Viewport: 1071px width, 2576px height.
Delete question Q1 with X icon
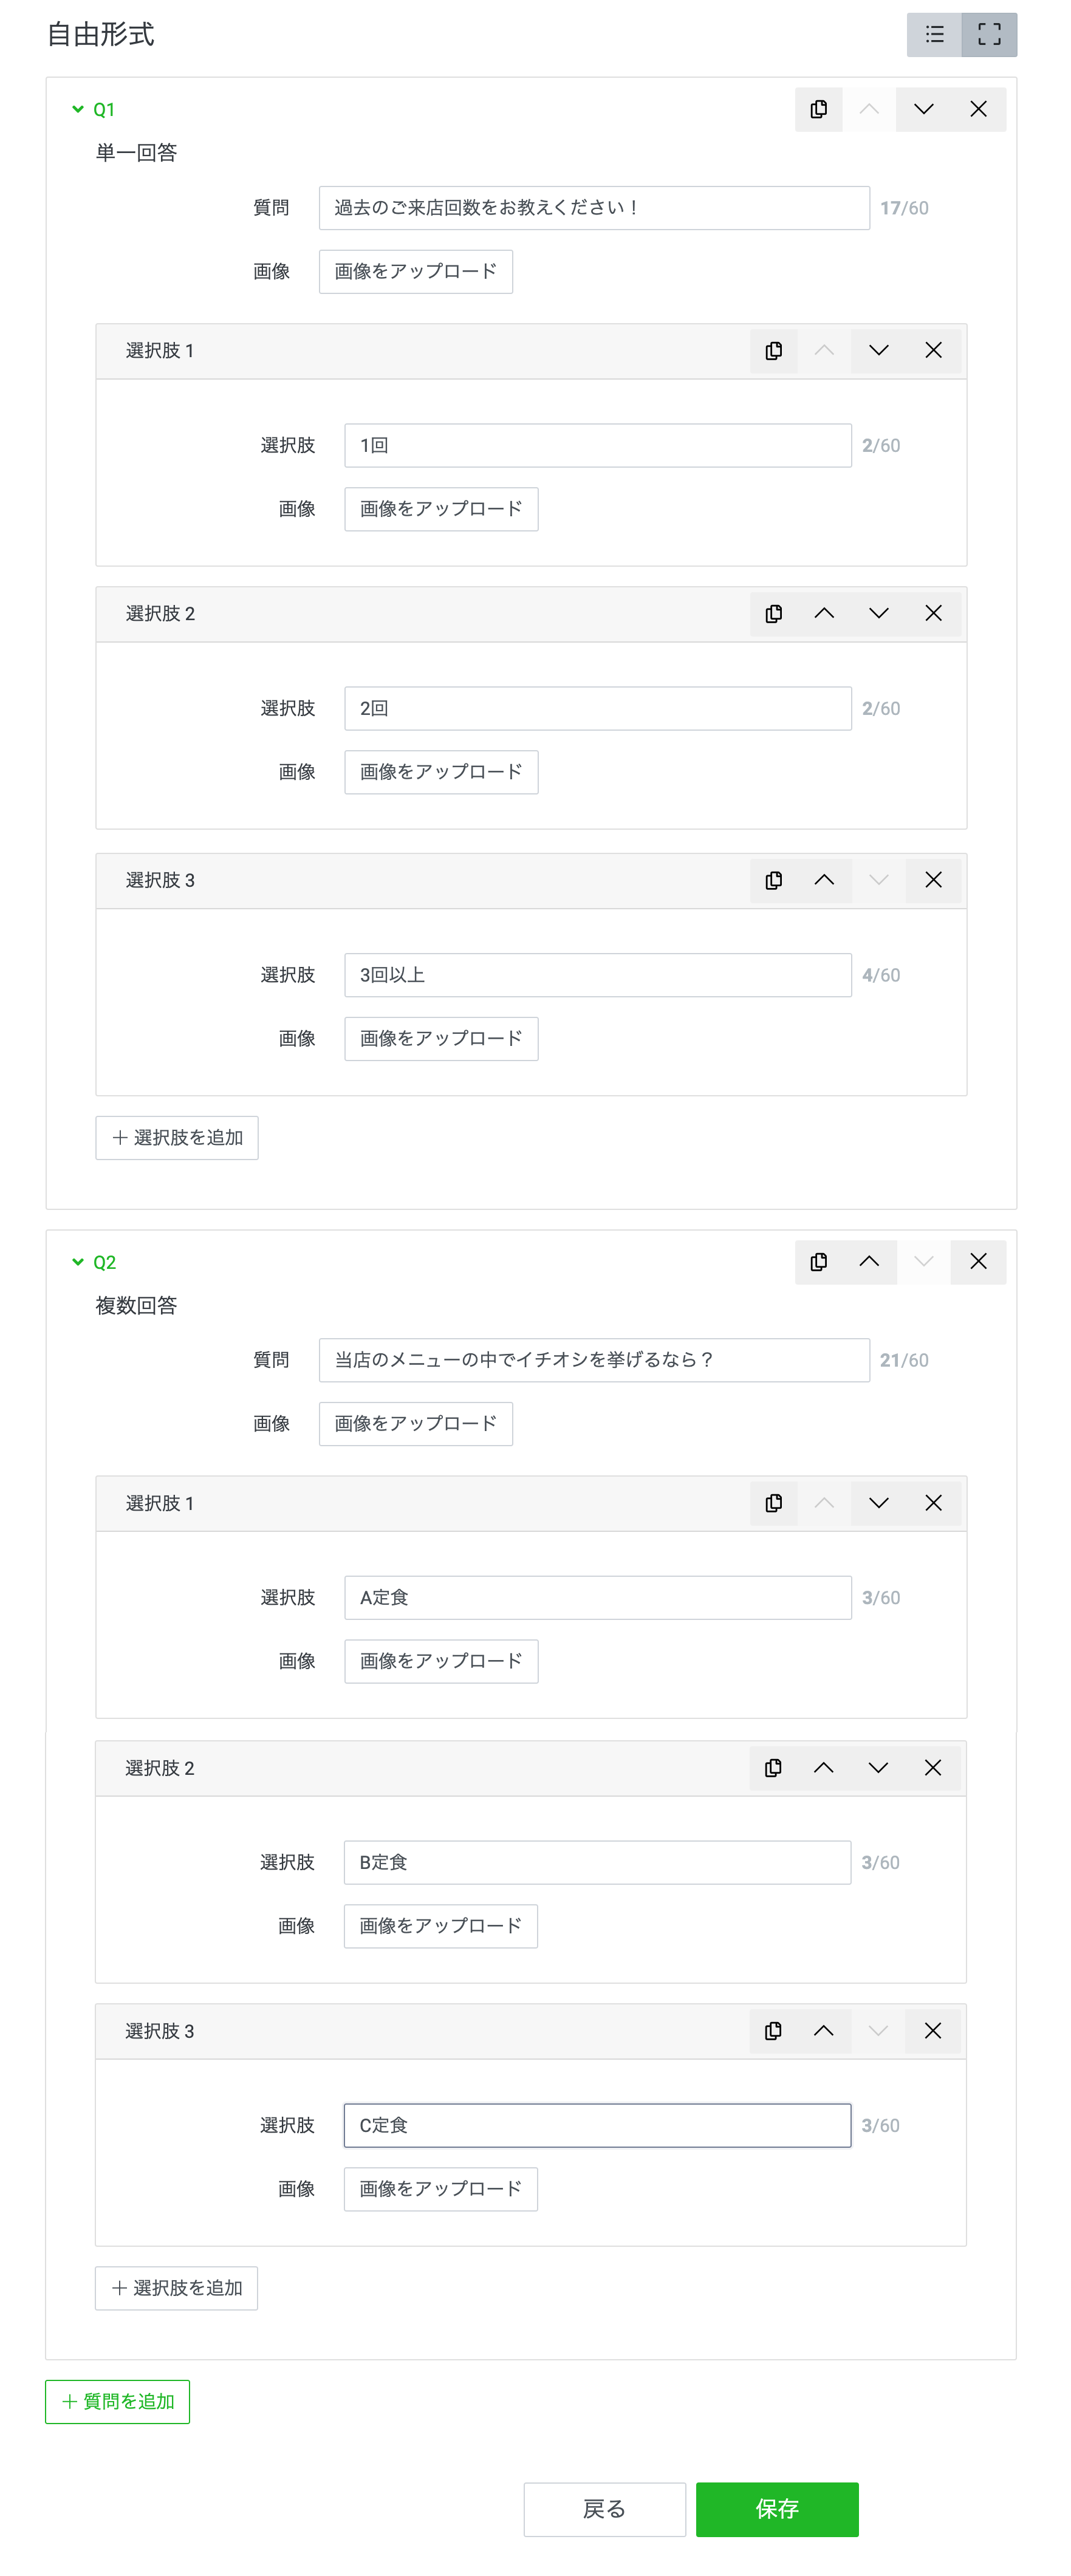click(977, 109)
